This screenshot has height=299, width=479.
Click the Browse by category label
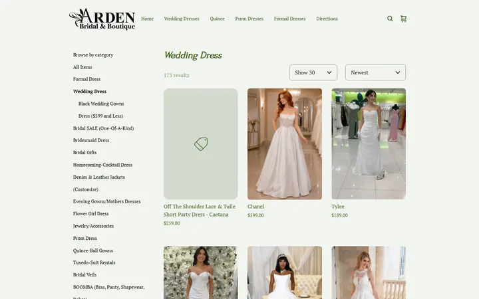pos(93,55)
